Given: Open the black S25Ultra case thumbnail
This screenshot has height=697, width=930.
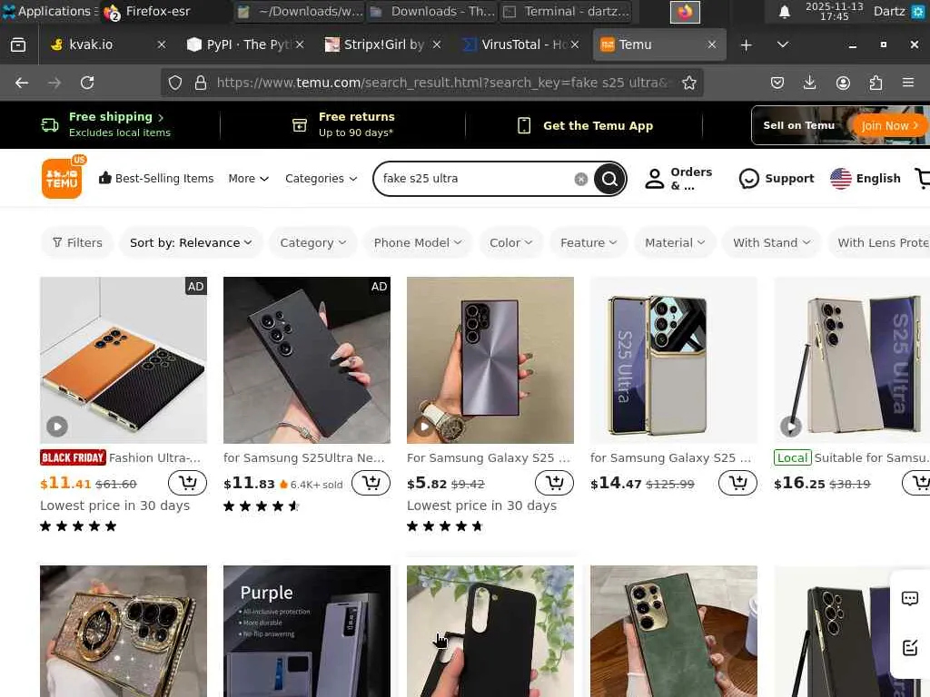Looking at the screenshot, I should click(307, 360).
